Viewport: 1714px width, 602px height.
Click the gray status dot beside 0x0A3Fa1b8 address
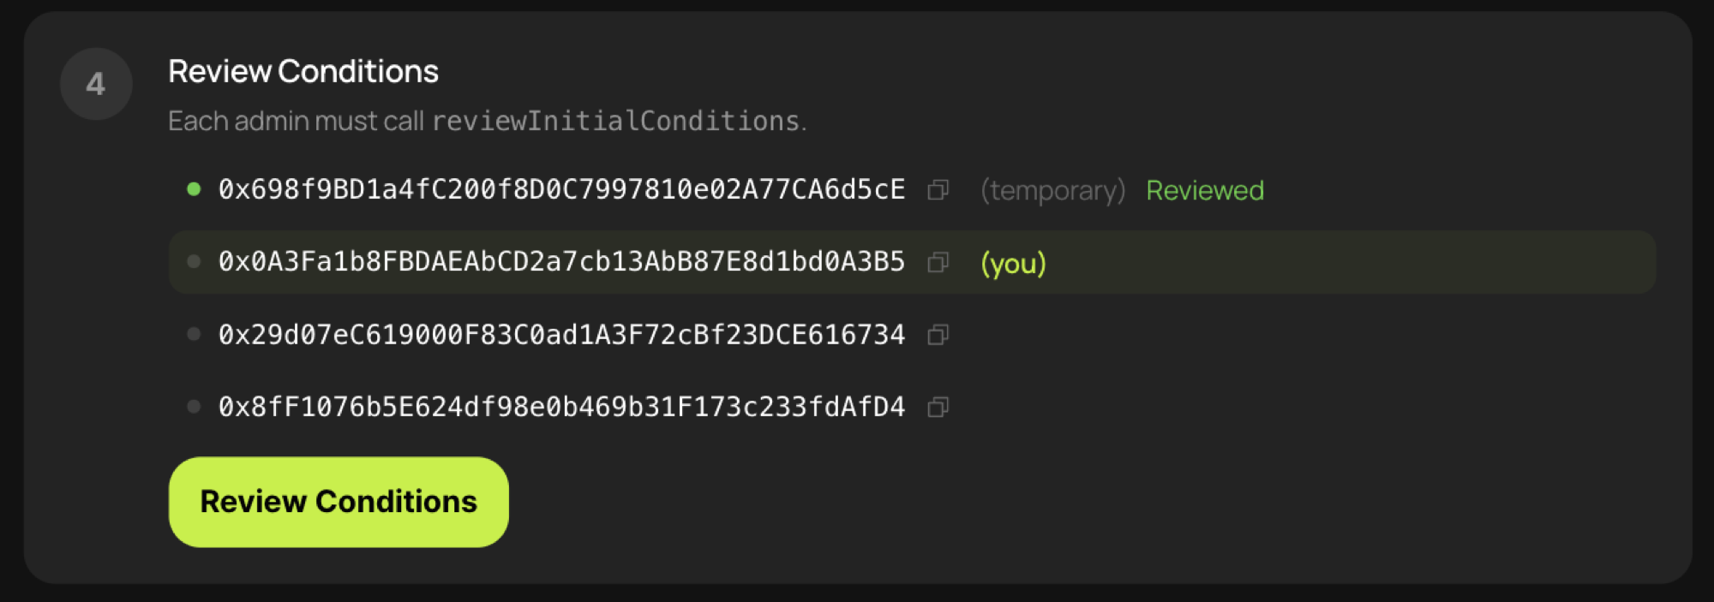click(194, 261)
